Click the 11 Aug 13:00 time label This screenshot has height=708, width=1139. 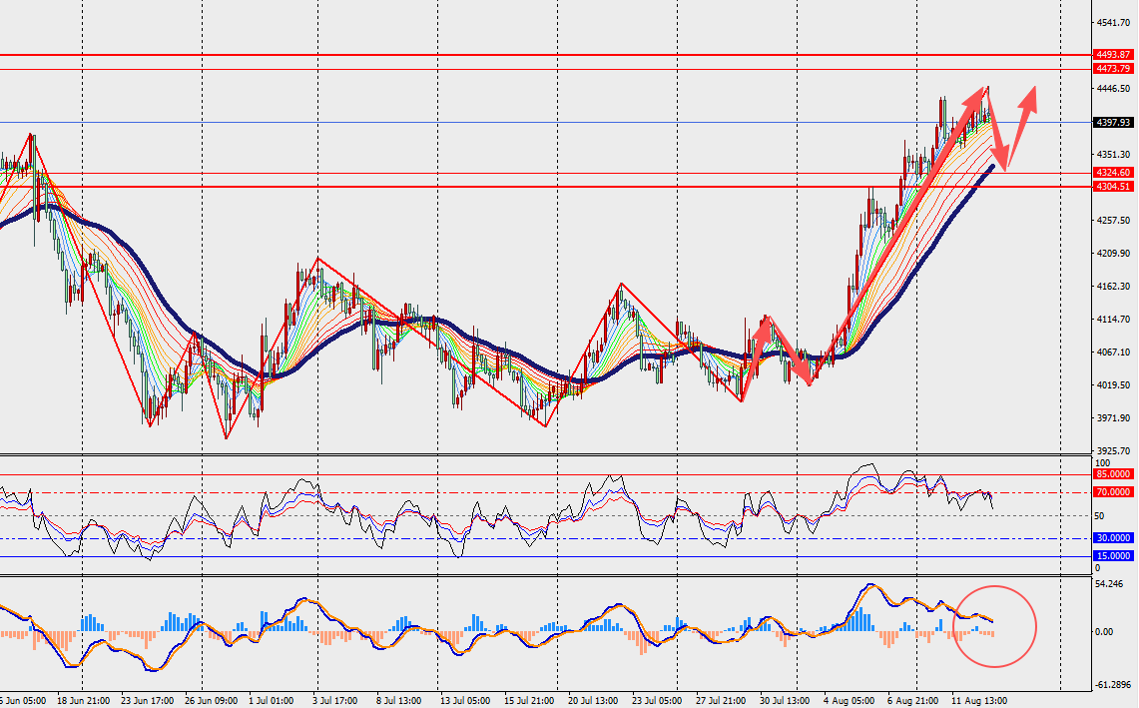980,701
